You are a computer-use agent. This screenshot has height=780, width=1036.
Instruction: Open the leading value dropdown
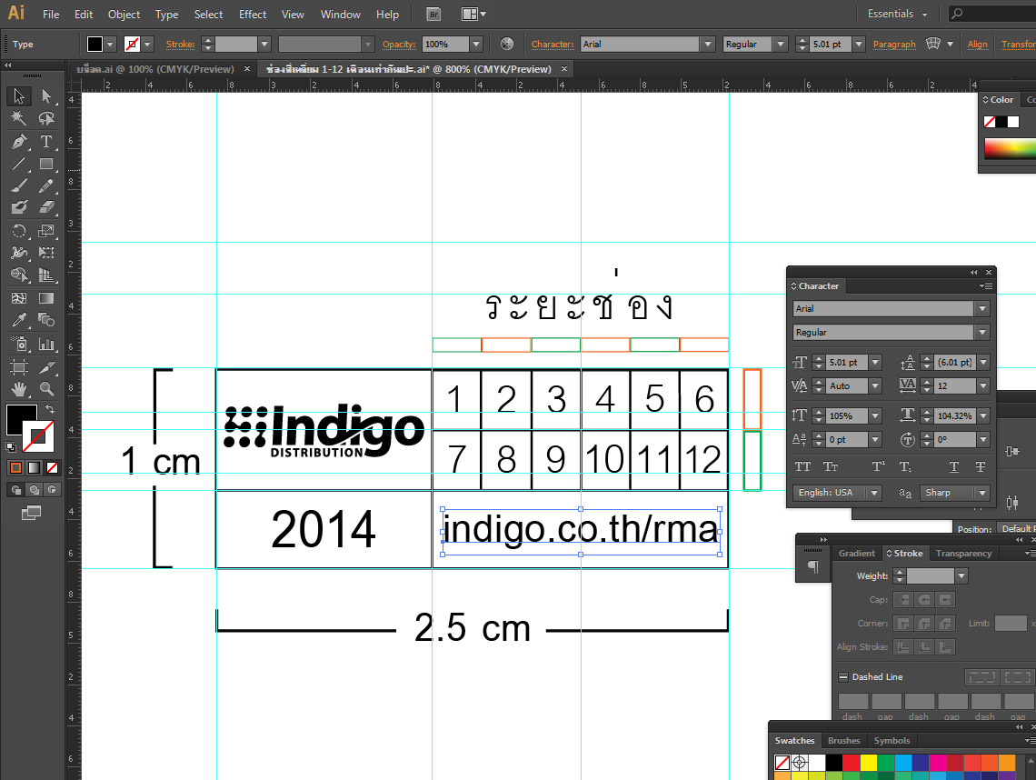click(983, 362)
